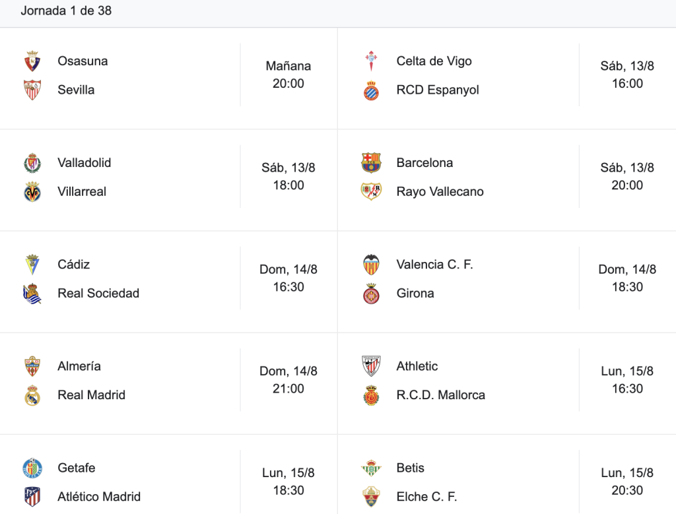Click the Sevilla club badge
Viewport: 676px width, 514px height.
[32, 90]
